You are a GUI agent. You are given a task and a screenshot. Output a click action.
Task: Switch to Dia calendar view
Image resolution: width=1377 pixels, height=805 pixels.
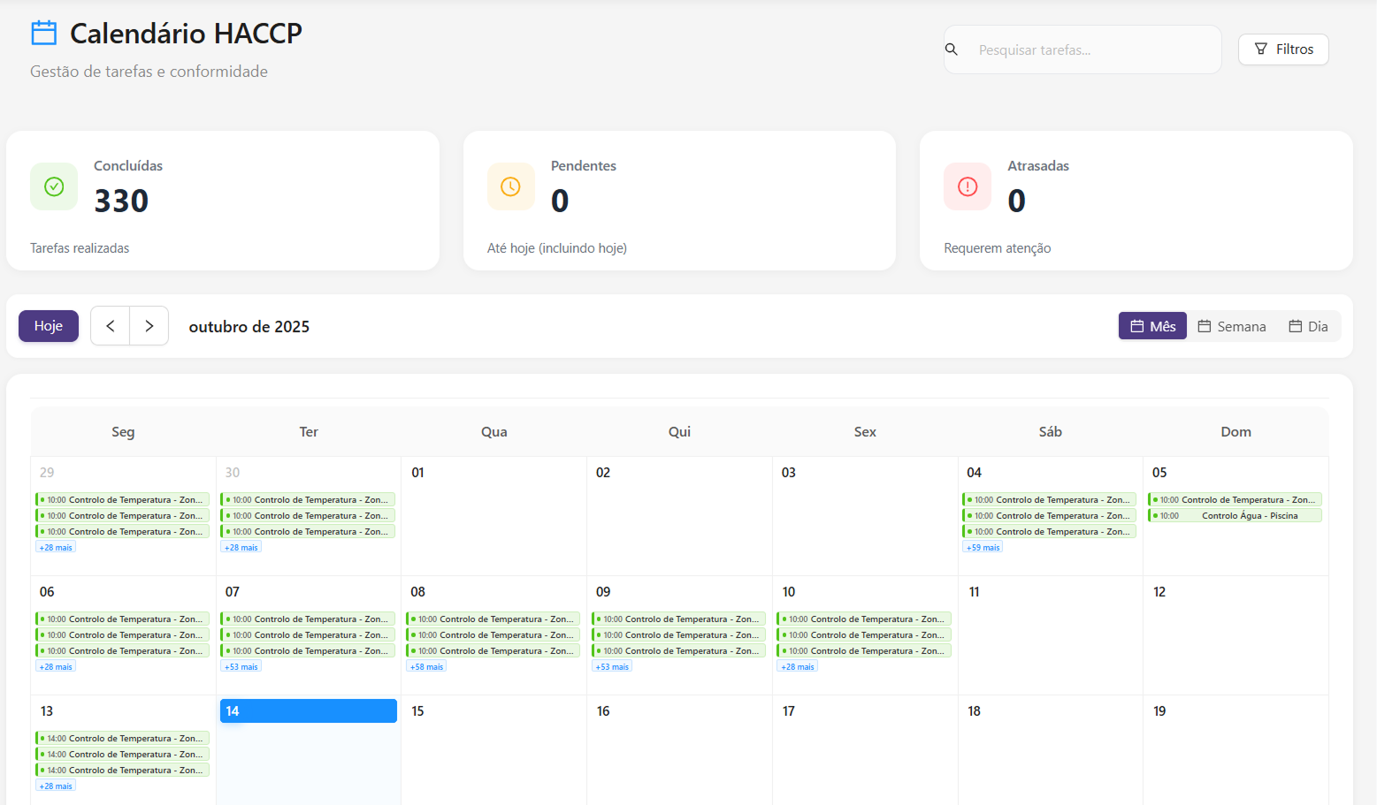point(1308,326)
